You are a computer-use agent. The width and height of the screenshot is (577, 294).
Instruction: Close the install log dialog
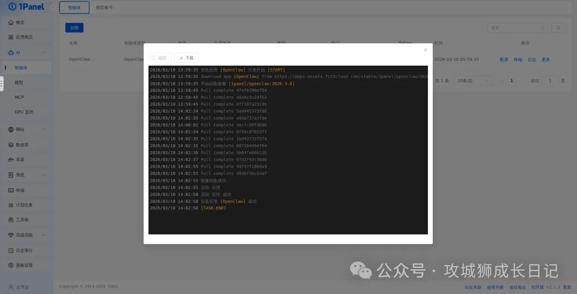[x=425, y=50]
